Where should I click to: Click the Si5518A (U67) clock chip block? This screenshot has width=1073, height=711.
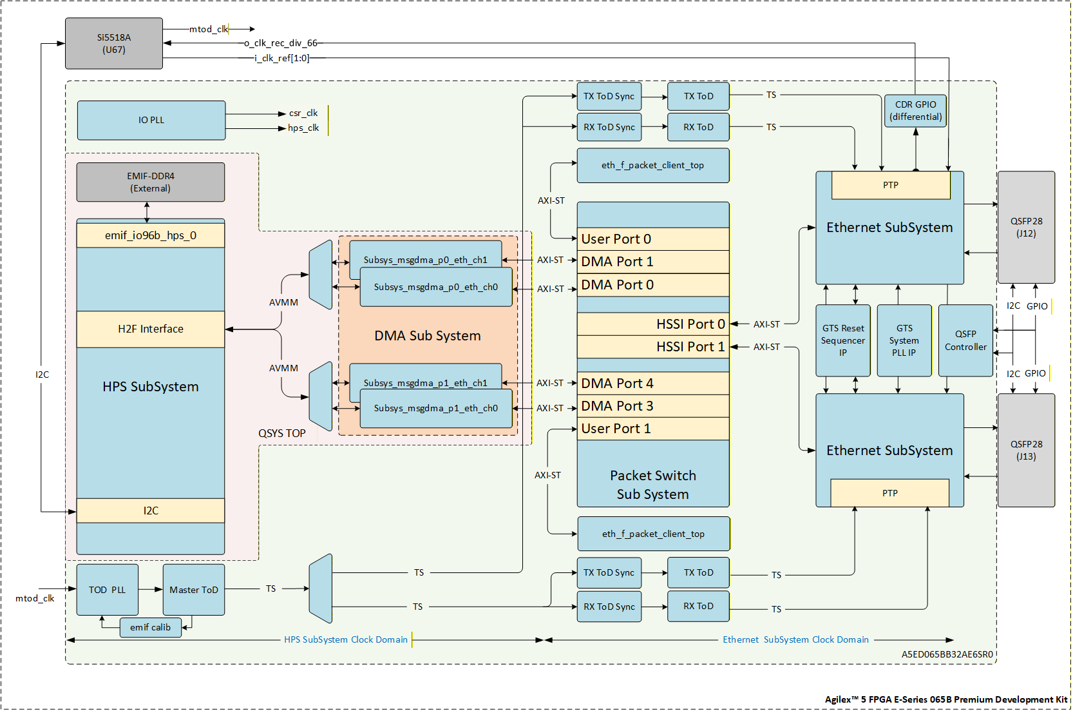pyautogui.click(x=114, y=43)
